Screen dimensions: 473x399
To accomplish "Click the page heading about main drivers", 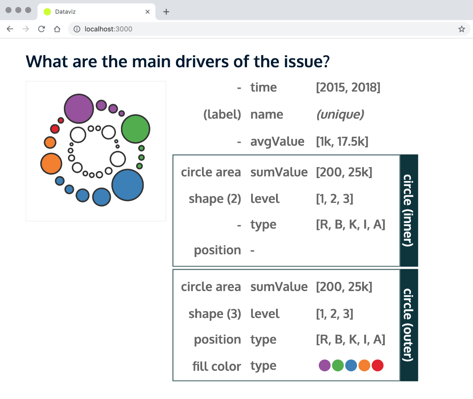I will (178, 61).
